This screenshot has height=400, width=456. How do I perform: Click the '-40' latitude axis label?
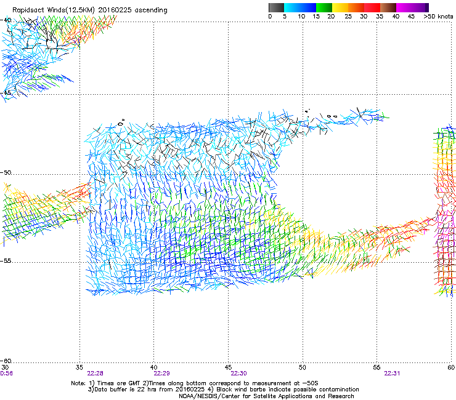(x=6, y=20)
